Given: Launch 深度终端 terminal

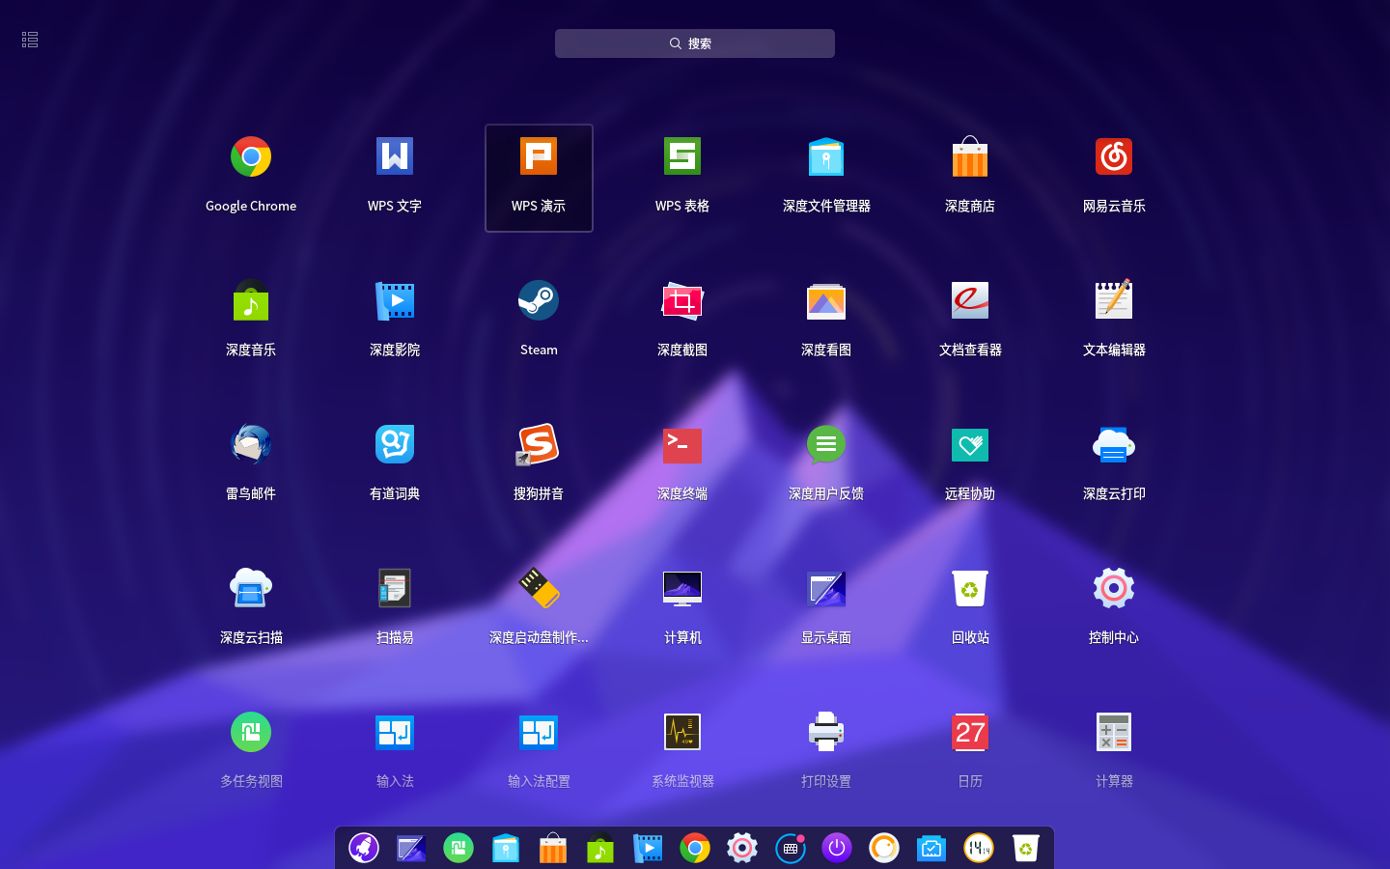Looking at the screenshot, I should pyautogui.click(x=682, y=464).
